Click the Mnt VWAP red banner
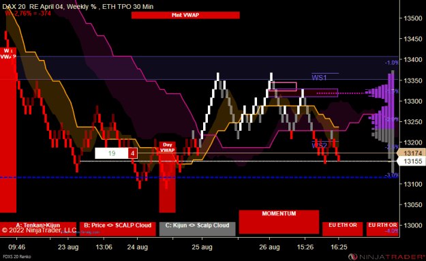 click(x=185, y=15)
